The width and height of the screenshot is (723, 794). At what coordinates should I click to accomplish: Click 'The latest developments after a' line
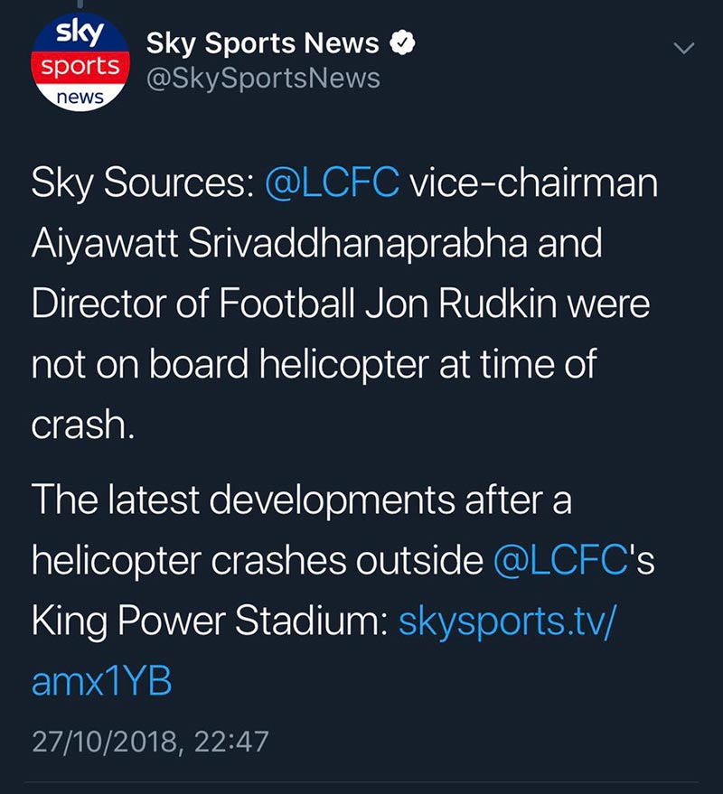click(301, 500)
